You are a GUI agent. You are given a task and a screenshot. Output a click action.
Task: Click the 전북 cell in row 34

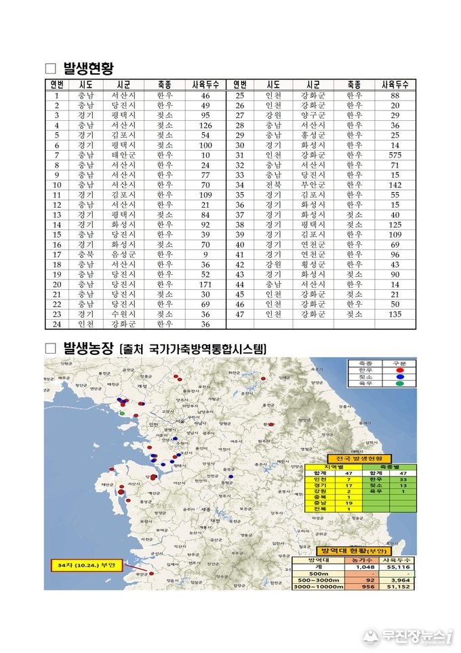click(x=273, y=185)
